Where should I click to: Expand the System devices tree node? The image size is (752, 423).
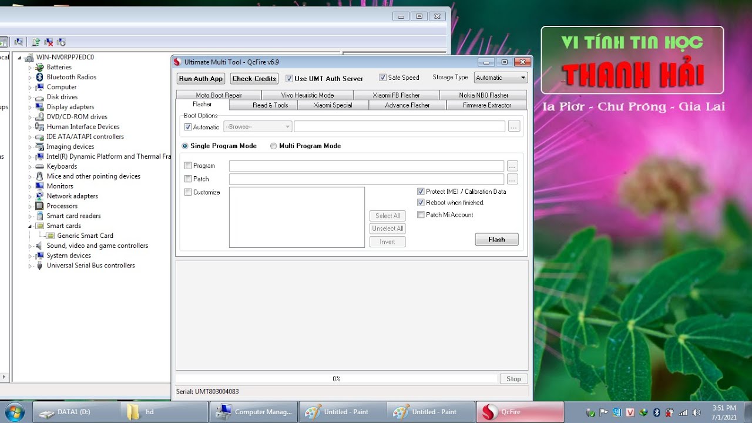pos(30,256)
